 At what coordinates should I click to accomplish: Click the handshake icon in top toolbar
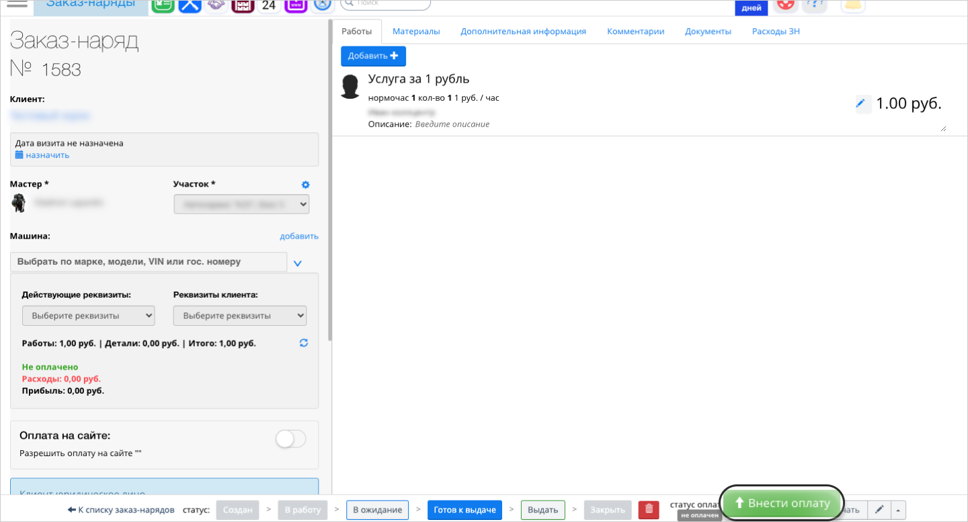tap(216, 5)
